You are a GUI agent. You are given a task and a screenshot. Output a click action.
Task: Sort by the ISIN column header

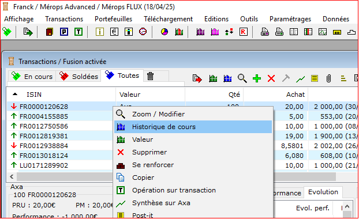point(61,95)
